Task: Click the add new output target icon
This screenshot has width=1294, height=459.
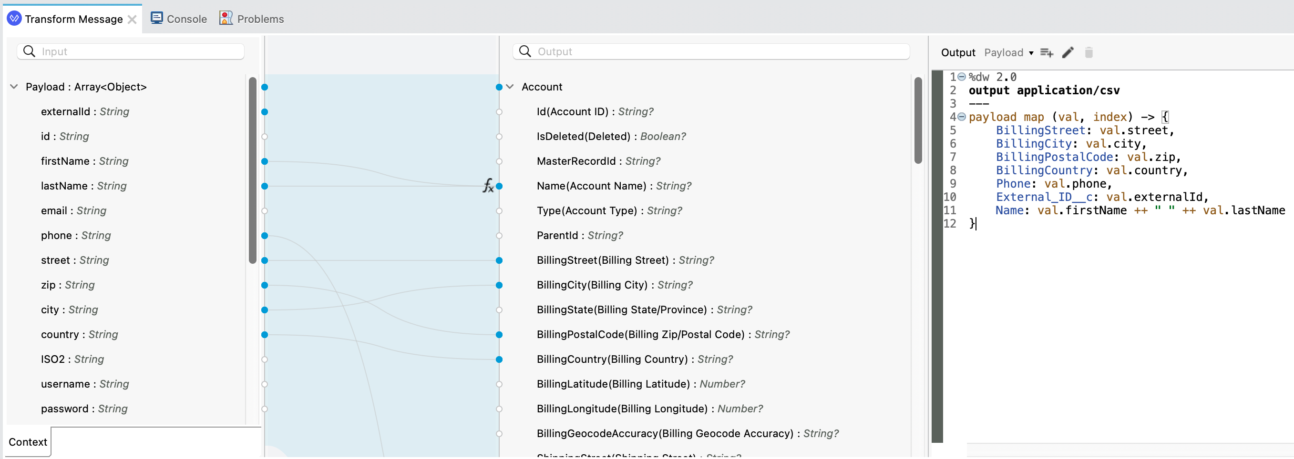Action: [1047, 52]
